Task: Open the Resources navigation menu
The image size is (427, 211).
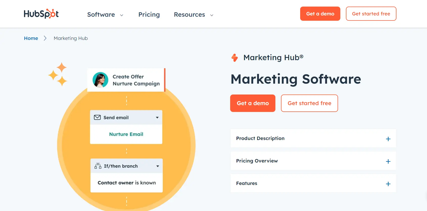Action: pyautogui.click(x=193, y=15)
